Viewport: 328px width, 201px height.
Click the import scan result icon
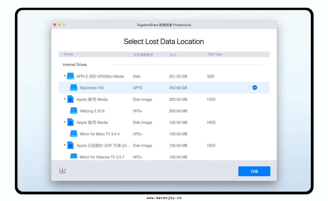click(x=62, y=171)
